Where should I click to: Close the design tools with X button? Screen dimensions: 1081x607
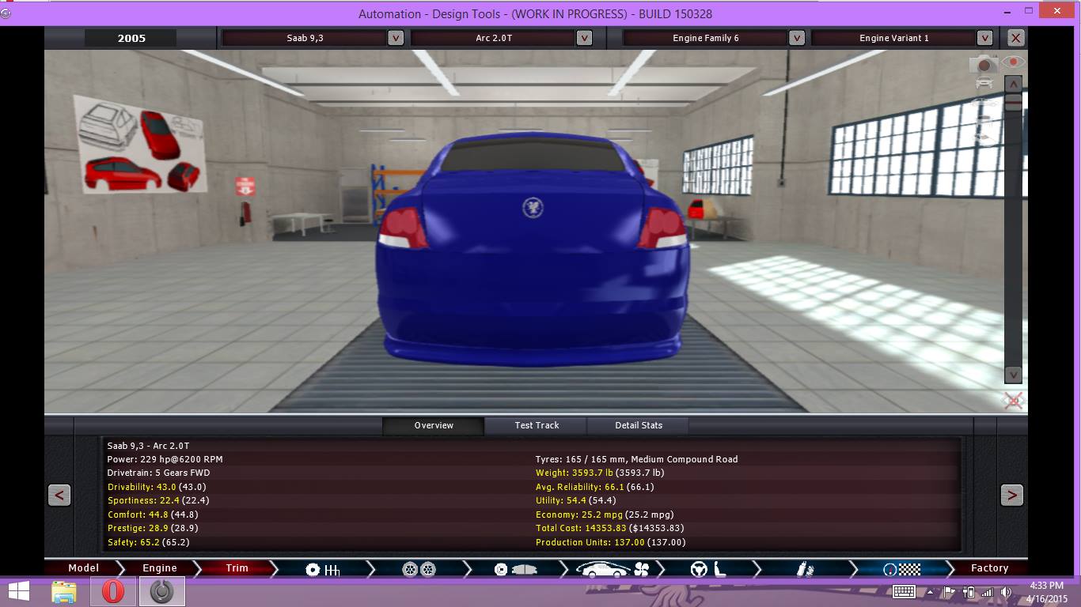(x=1015, y=37)
